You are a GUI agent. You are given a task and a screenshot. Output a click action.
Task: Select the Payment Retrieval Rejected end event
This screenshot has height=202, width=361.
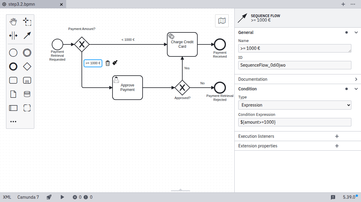(220, 88)
